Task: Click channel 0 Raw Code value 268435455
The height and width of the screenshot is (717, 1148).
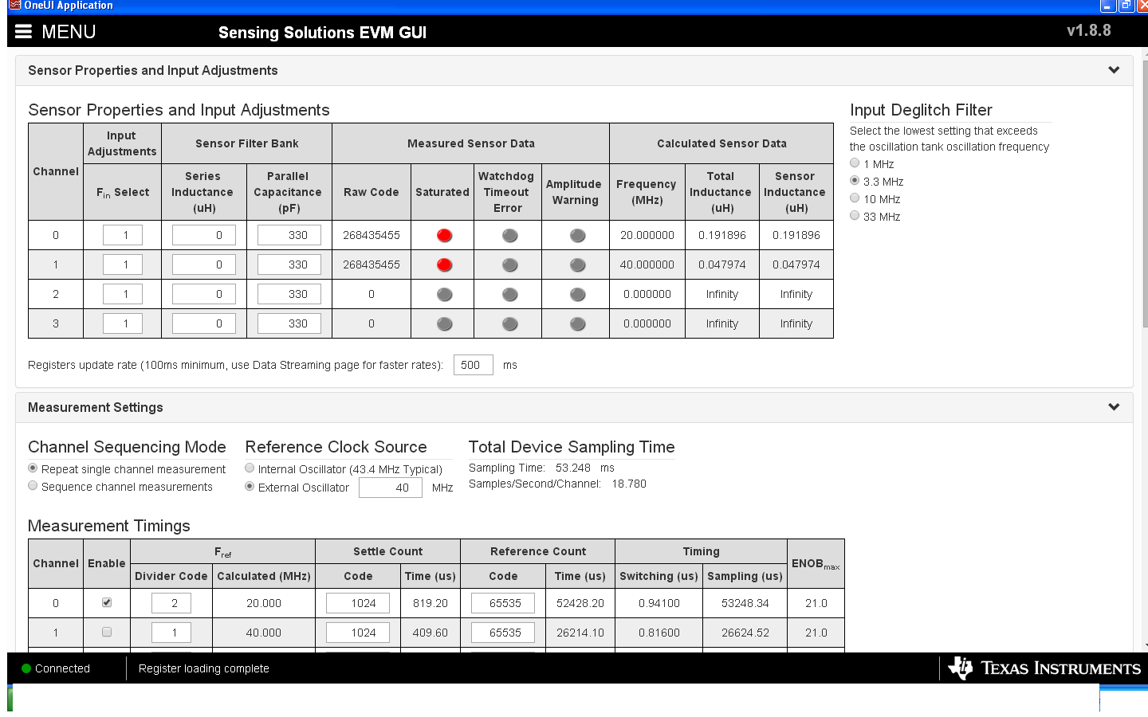Action: click(372, 235)
